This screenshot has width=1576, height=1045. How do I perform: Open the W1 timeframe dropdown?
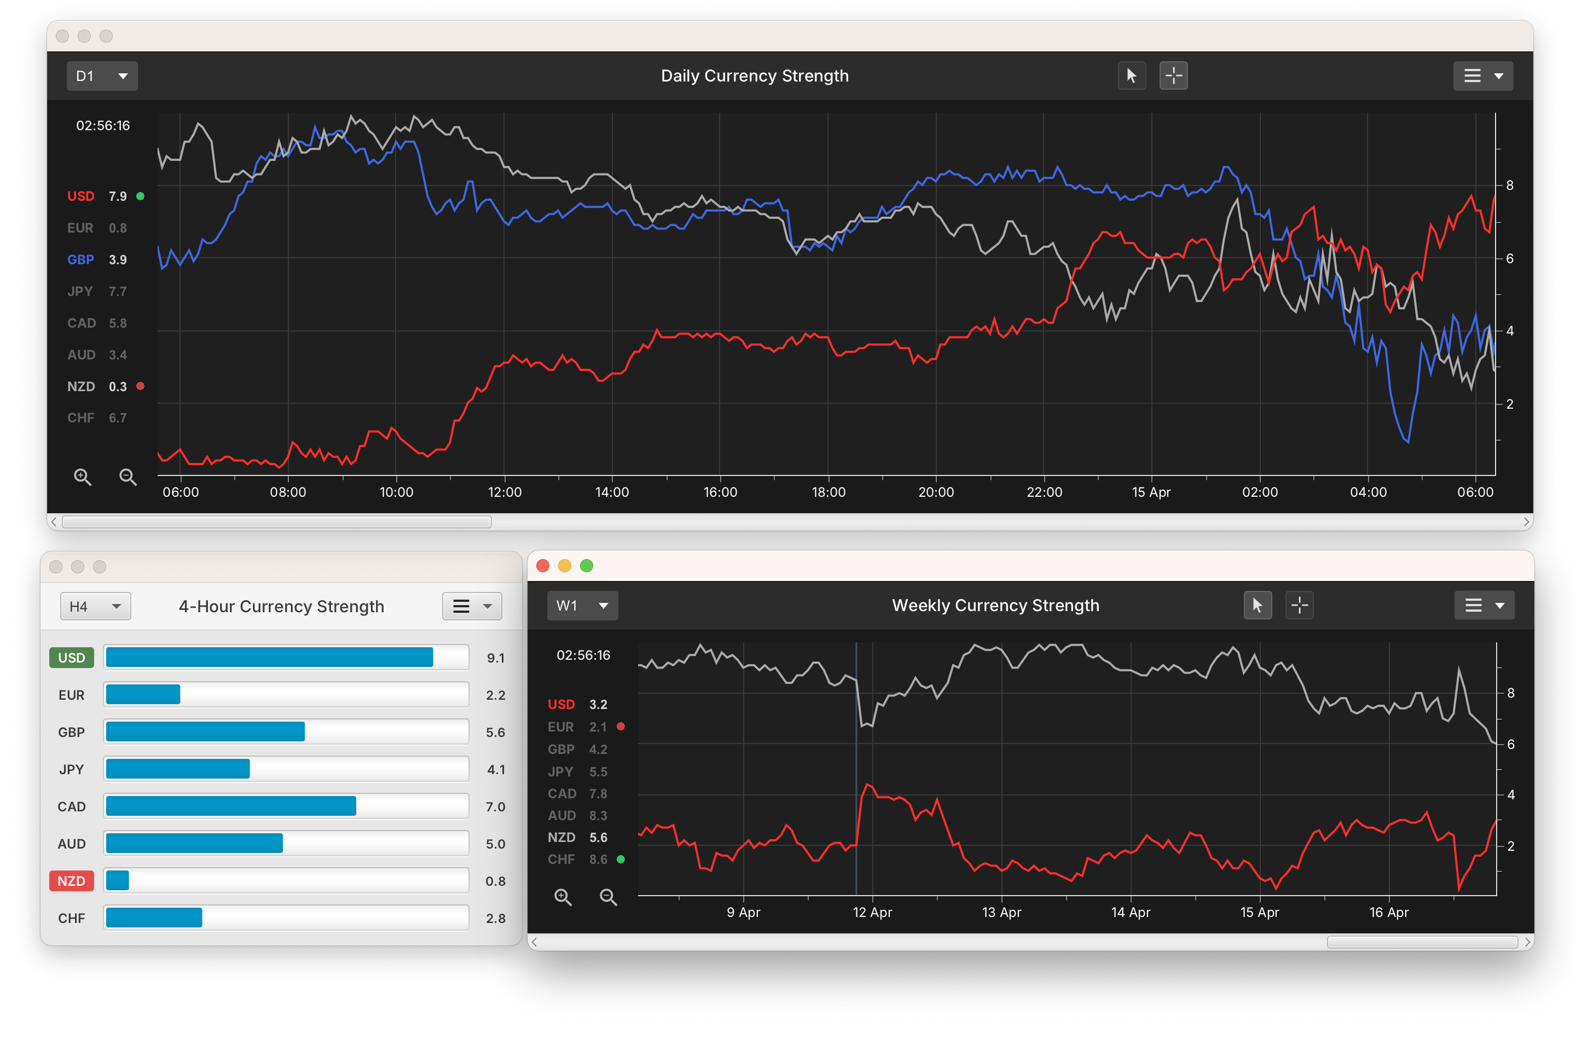(581, 605)
